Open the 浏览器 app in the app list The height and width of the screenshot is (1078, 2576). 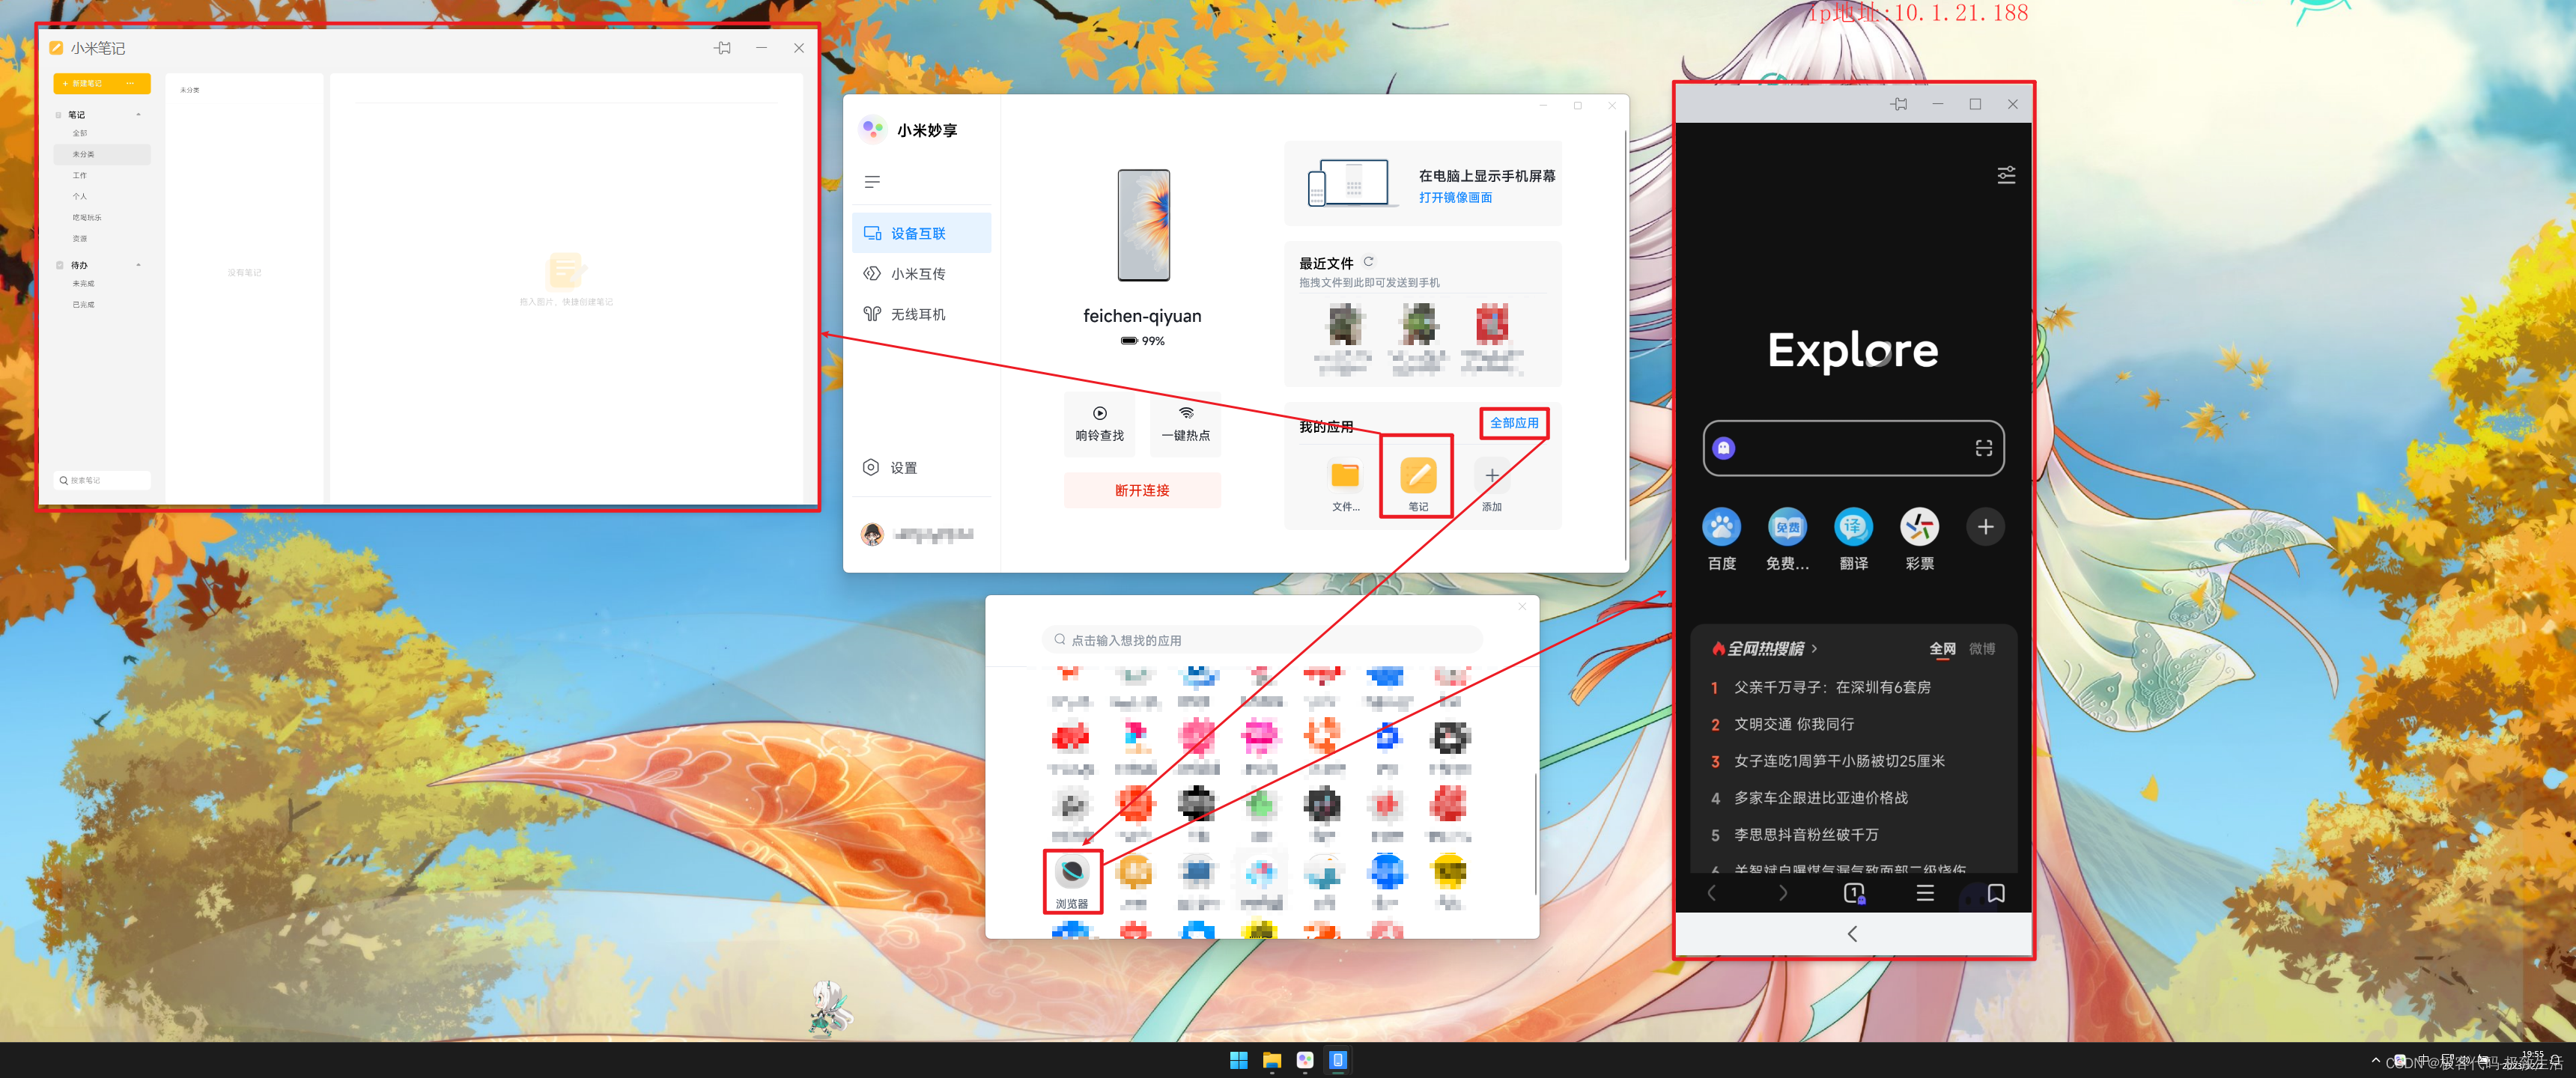[x=1072, y=881]
